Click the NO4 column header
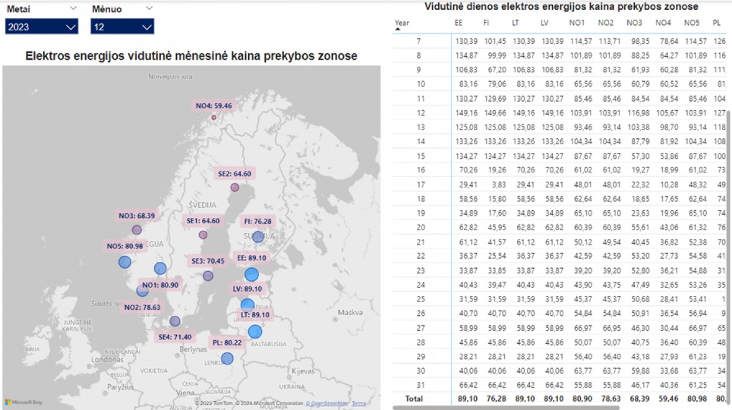Viewport: 732px width, 410px height. [x=663, y=23]
